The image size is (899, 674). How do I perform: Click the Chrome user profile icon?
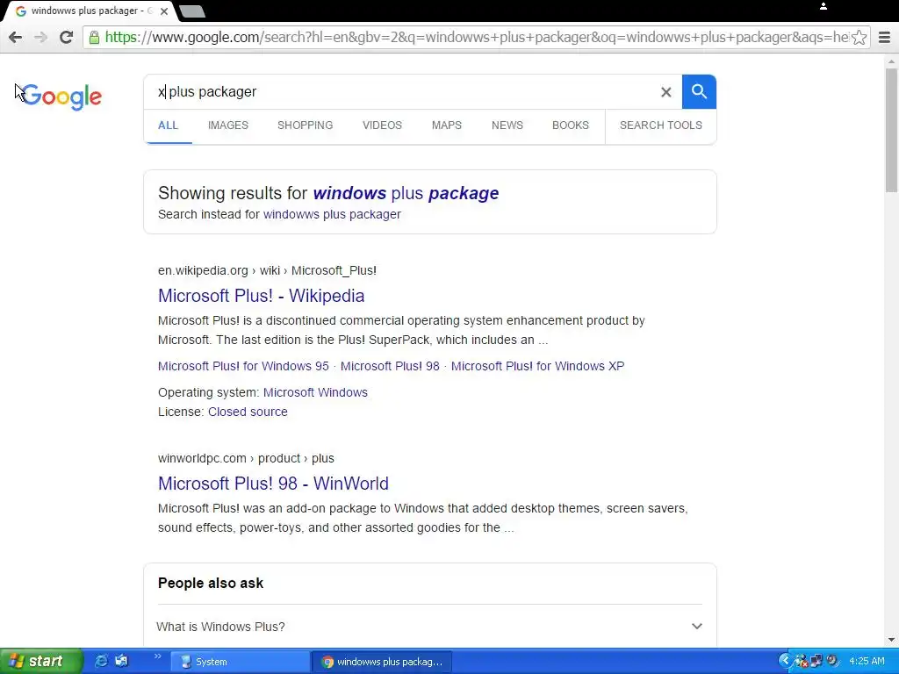[x=823, y=6]
